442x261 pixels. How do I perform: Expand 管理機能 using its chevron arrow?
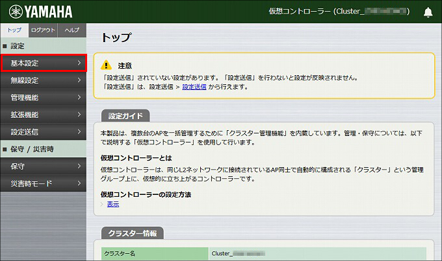tap(79, 97)
